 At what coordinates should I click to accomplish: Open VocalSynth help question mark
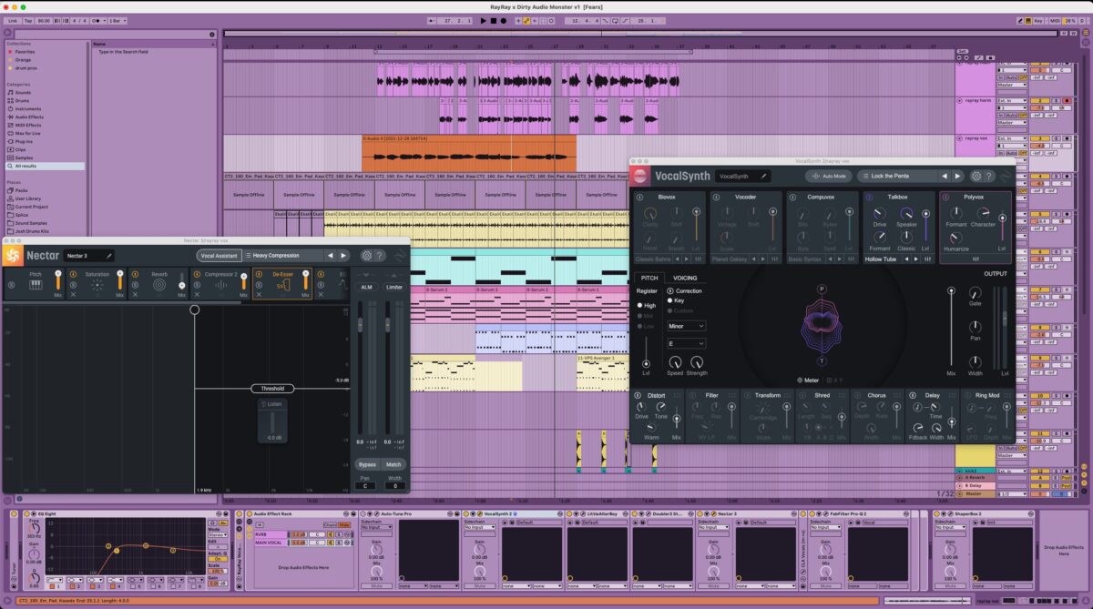(x=989, y=176)
